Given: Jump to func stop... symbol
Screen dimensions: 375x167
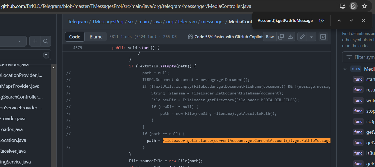Looking at the screenshot, I should click(364, 111).
